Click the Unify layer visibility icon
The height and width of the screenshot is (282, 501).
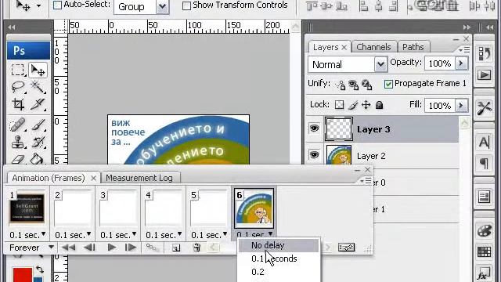pos(353,85)
